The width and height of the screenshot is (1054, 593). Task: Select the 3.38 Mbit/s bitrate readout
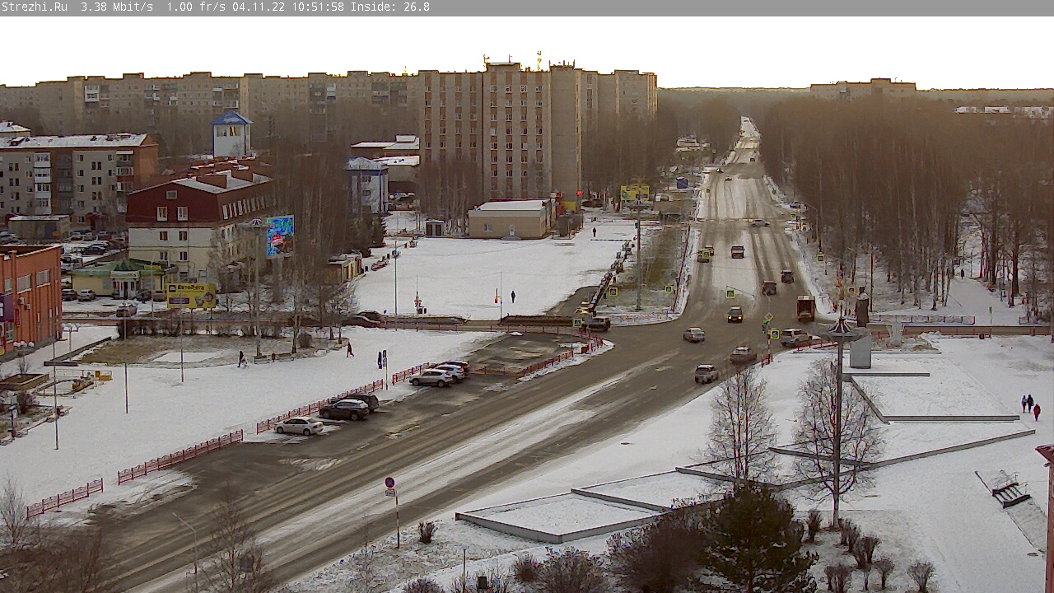point(117,7)
